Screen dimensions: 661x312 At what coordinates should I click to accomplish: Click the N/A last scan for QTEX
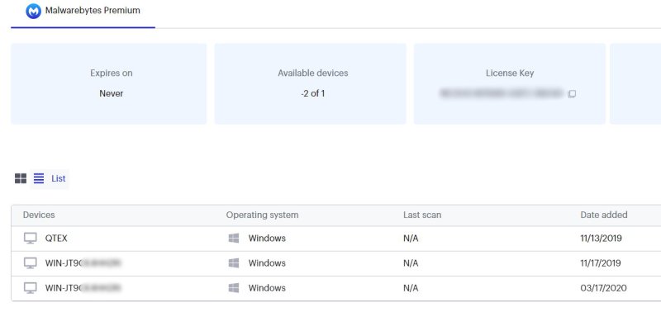click(411, 239)
